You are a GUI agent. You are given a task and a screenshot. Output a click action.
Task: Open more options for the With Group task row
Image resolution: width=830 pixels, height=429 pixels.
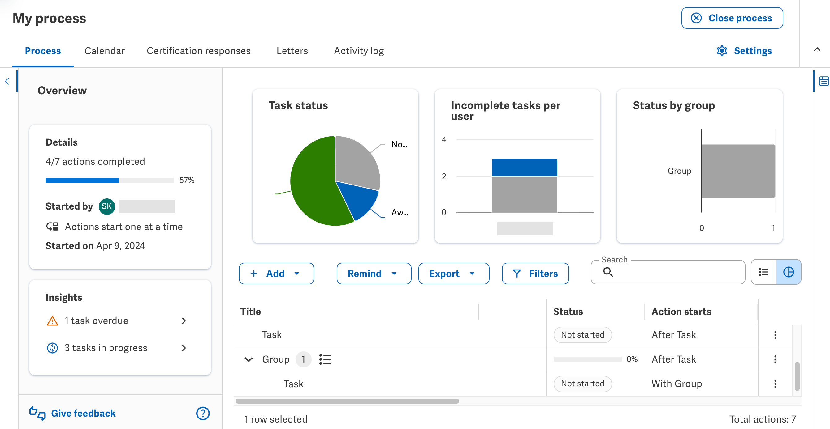click(775, 384)
